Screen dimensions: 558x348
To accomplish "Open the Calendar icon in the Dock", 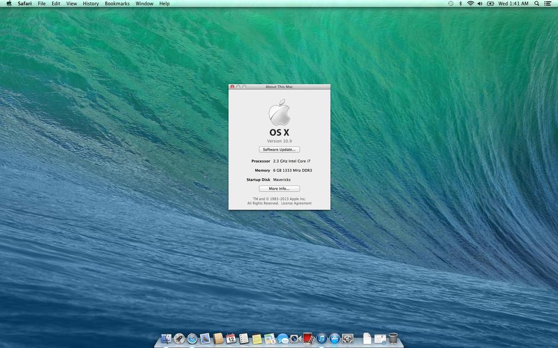I will 231,338.
